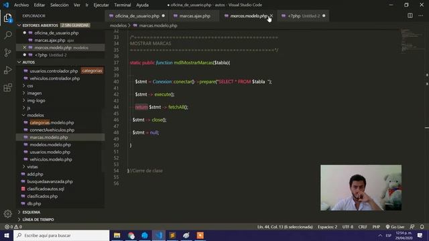
Task: Open categorias.modelo.php in explorer
Action: (x=52, y=123)
